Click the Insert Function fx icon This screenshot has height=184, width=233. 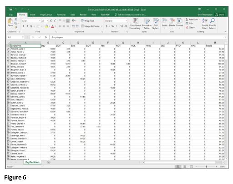(46, 37)
